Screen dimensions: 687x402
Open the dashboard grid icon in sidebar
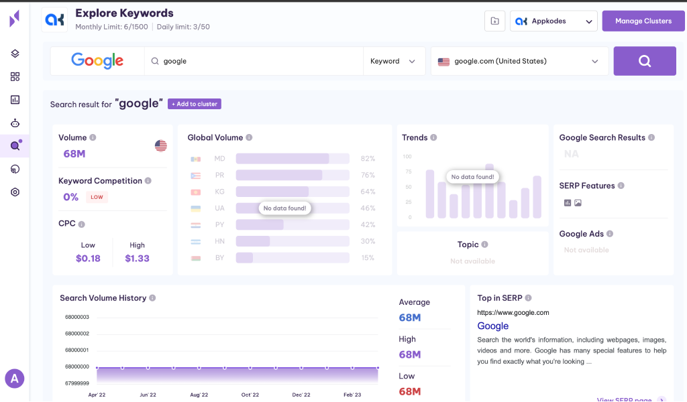[x=15, y=76]
